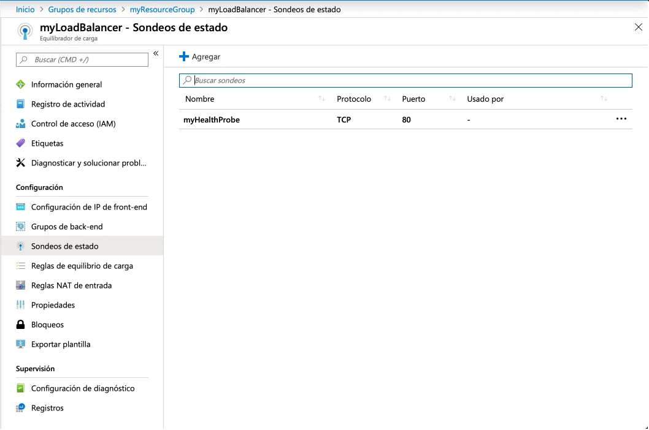Click the Propiedades bars icon
The height and width of the screenshot is (430, 649).
[20, 305]
